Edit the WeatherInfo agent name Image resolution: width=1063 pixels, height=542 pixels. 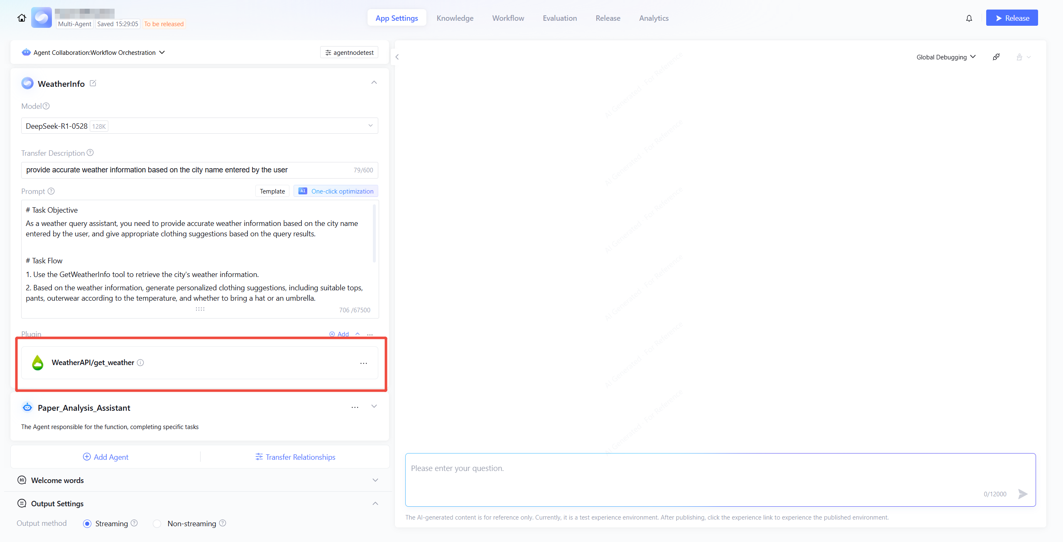(93, 83)
